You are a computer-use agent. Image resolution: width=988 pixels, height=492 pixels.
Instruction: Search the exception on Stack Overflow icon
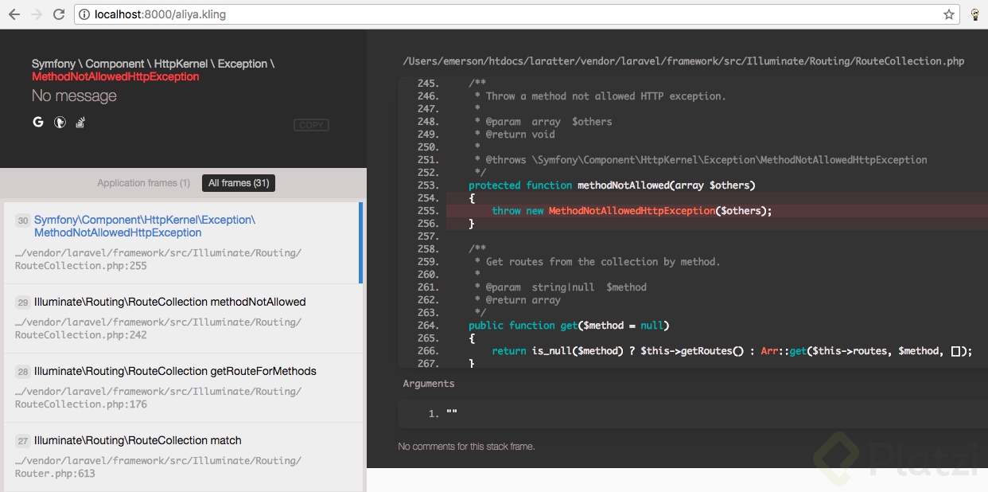tap(80, 122)
